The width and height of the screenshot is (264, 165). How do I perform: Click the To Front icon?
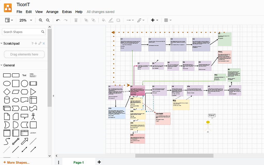[x=86, y=20]
